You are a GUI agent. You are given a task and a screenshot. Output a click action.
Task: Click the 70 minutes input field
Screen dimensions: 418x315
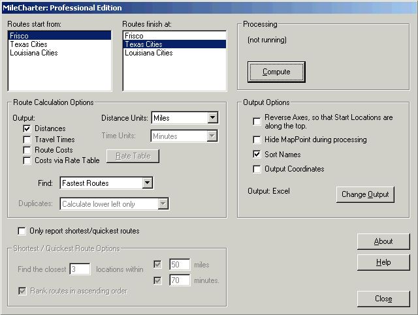coord(180,280)
